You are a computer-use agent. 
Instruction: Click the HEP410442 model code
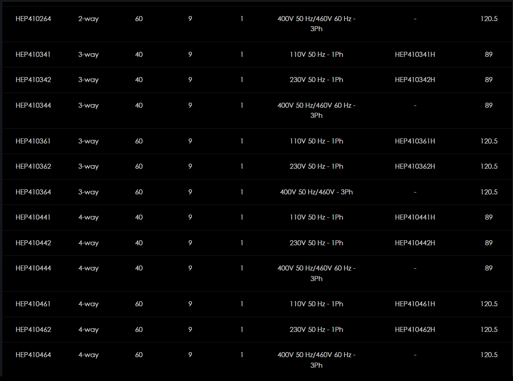tap(33, 243)
